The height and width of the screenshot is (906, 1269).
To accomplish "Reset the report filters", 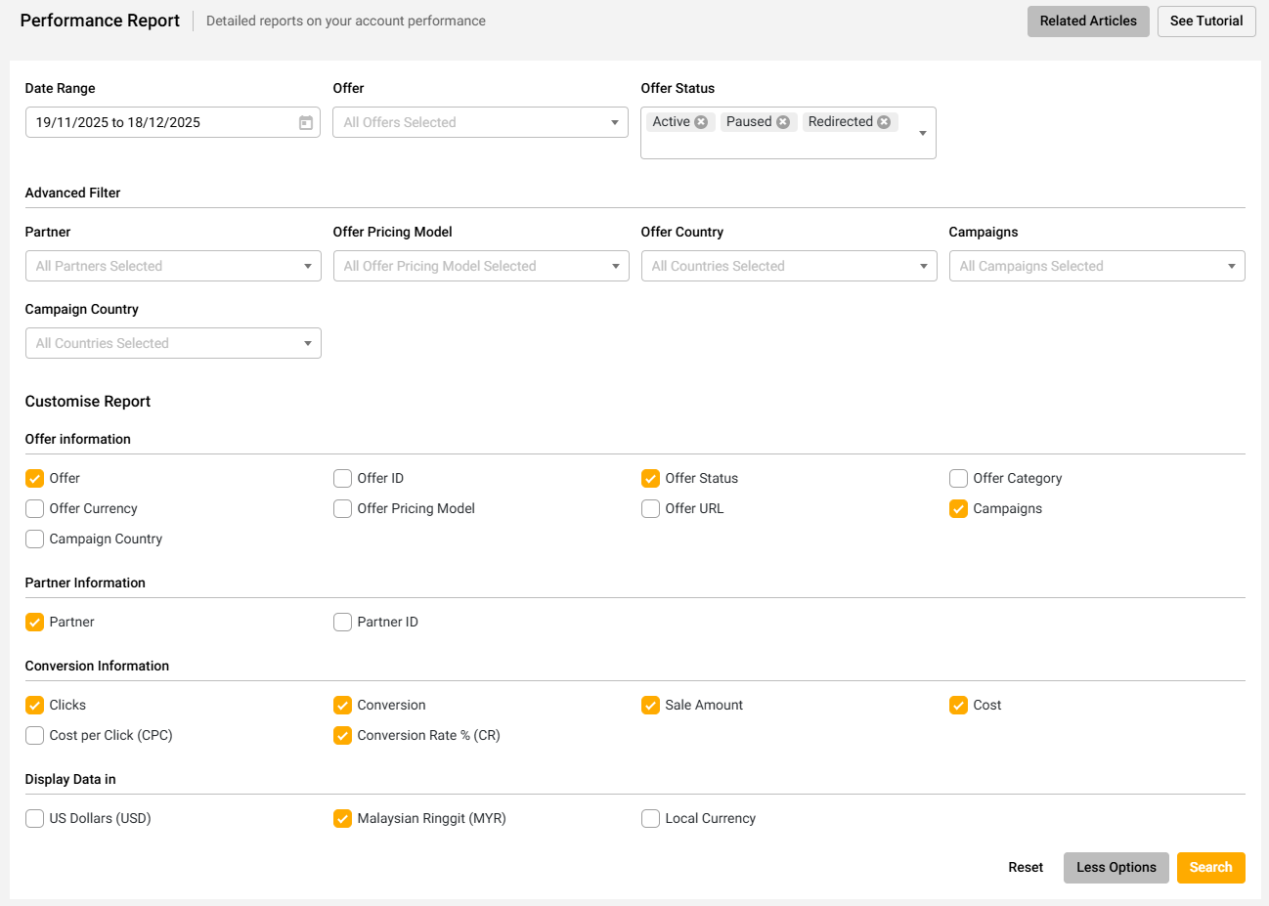I will point(1026,868).
